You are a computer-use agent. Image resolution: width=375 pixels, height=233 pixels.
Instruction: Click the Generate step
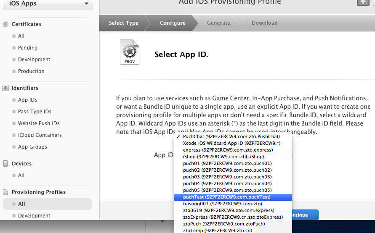point(218,23)
